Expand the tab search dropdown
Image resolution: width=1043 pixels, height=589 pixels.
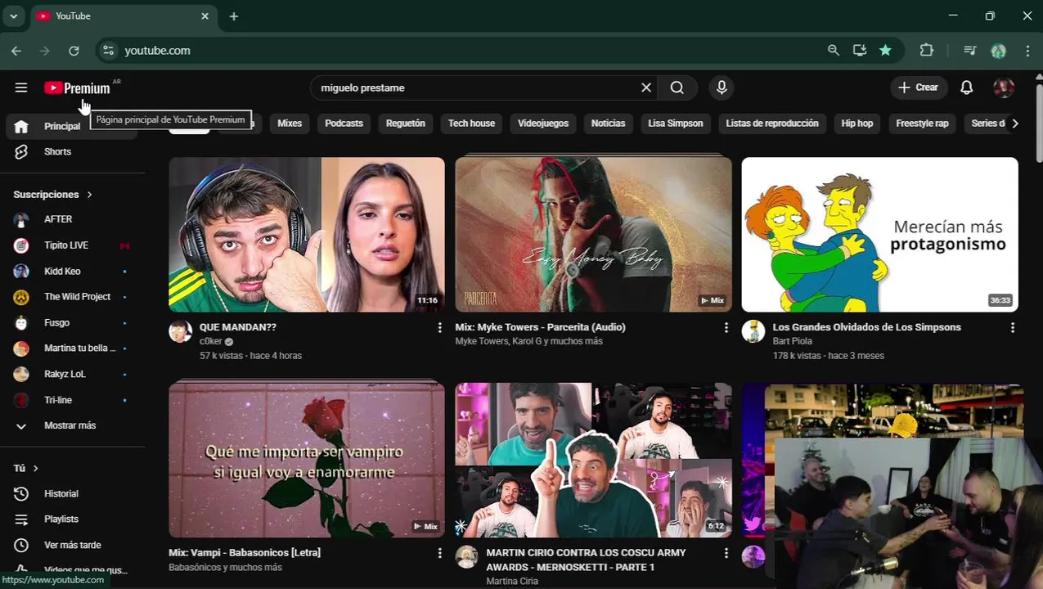pos(13,16)
